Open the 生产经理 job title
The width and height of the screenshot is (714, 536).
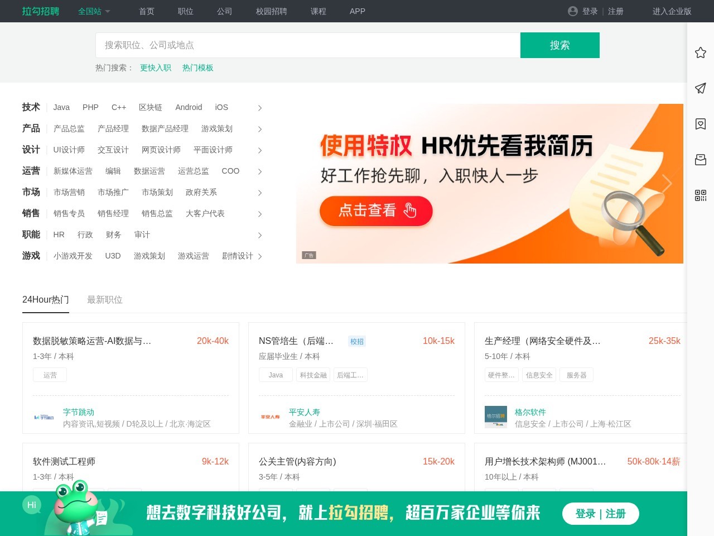coord(543,341)
